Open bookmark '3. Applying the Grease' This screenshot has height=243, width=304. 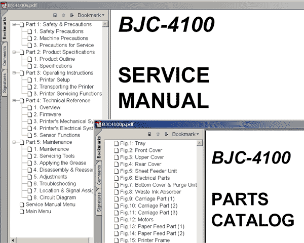coord(60,163)
